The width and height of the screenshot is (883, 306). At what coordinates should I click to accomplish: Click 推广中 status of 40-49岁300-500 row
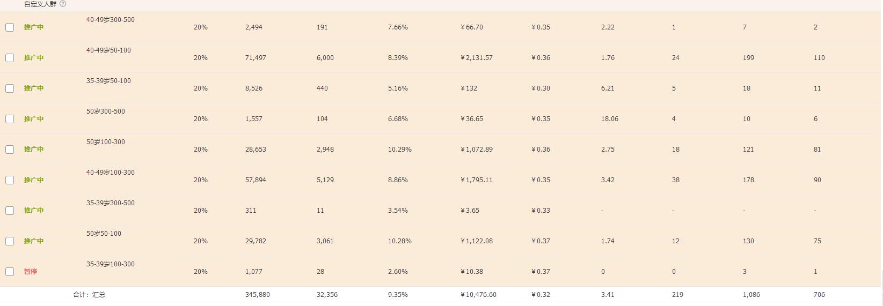point(34,27)
